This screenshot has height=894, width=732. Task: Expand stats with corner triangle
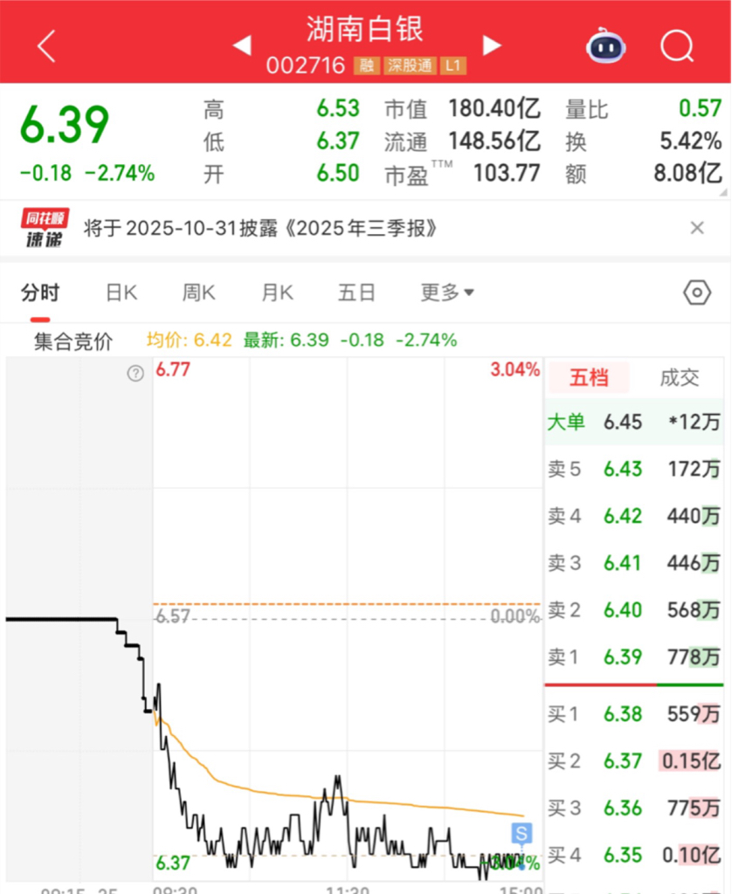tap(723, 193)
